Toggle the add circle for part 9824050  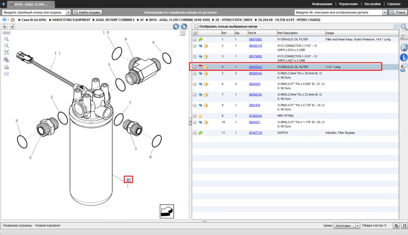tap(195, 84)
